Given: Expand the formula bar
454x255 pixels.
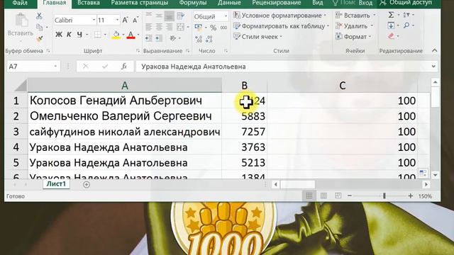Looking at the screenshot, I should (x=433, y=67).
